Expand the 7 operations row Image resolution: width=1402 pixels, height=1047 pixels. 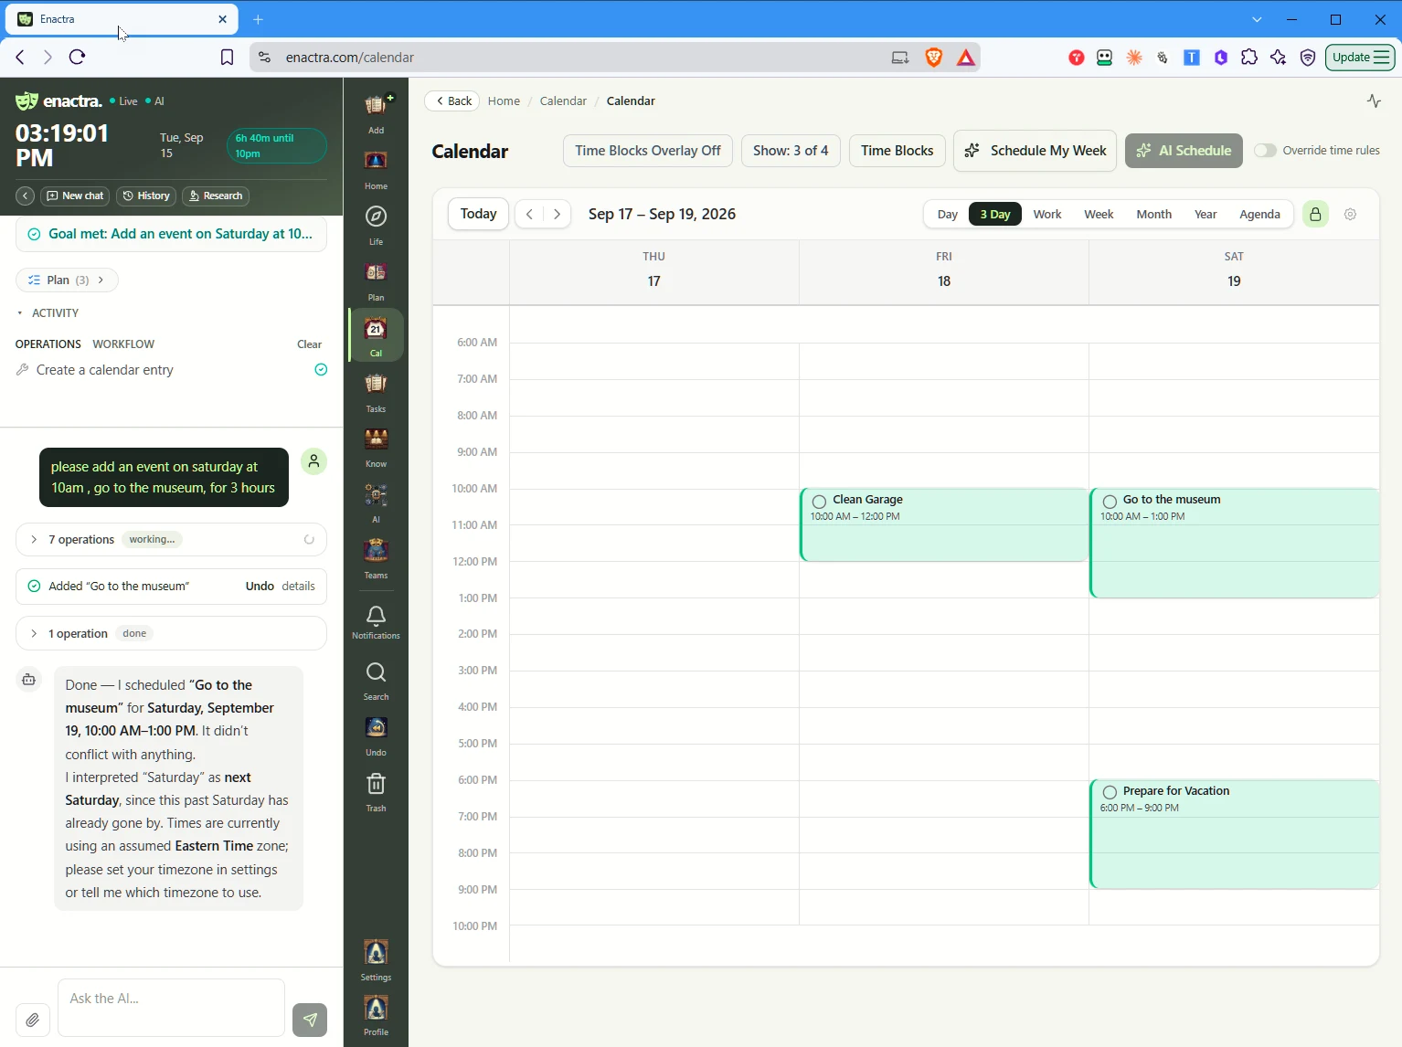pyautogui.click(x=171, y=540)
